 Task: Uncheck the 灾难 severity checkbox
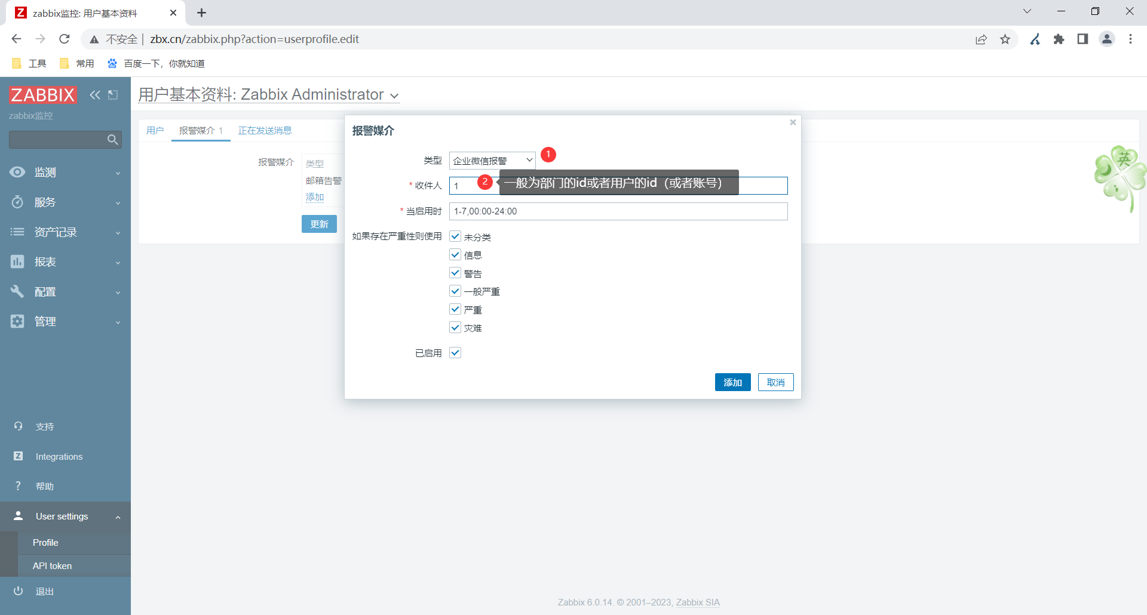tap(455, 328)
